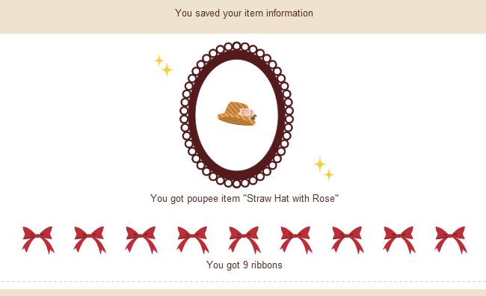
Task: Click the first red ribbon bow
Action: [38, 240]
